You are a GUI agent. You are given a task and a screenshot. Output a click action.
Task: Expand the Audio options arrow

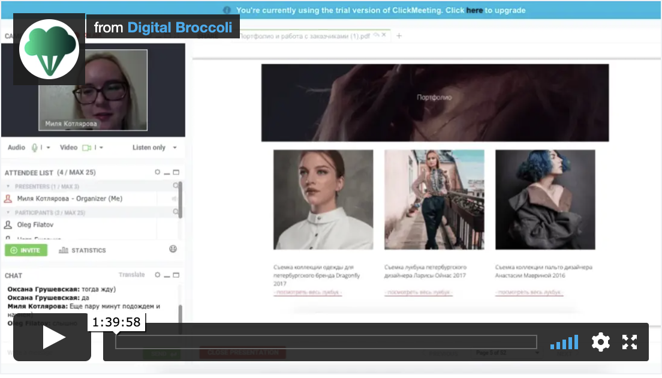(48, 148)
